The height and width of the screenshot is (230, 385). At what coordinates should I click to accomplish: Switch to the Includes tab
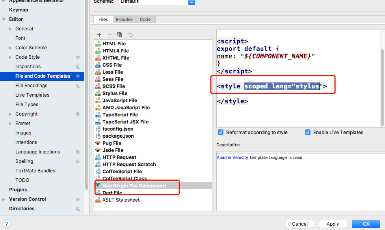124,19
